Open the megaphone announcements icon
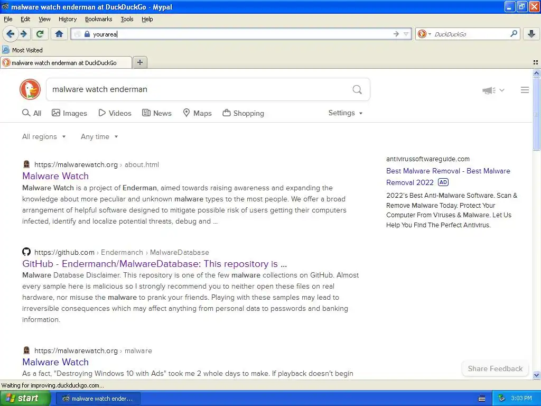This screenshot has width=541, height=406. (489, 90)
